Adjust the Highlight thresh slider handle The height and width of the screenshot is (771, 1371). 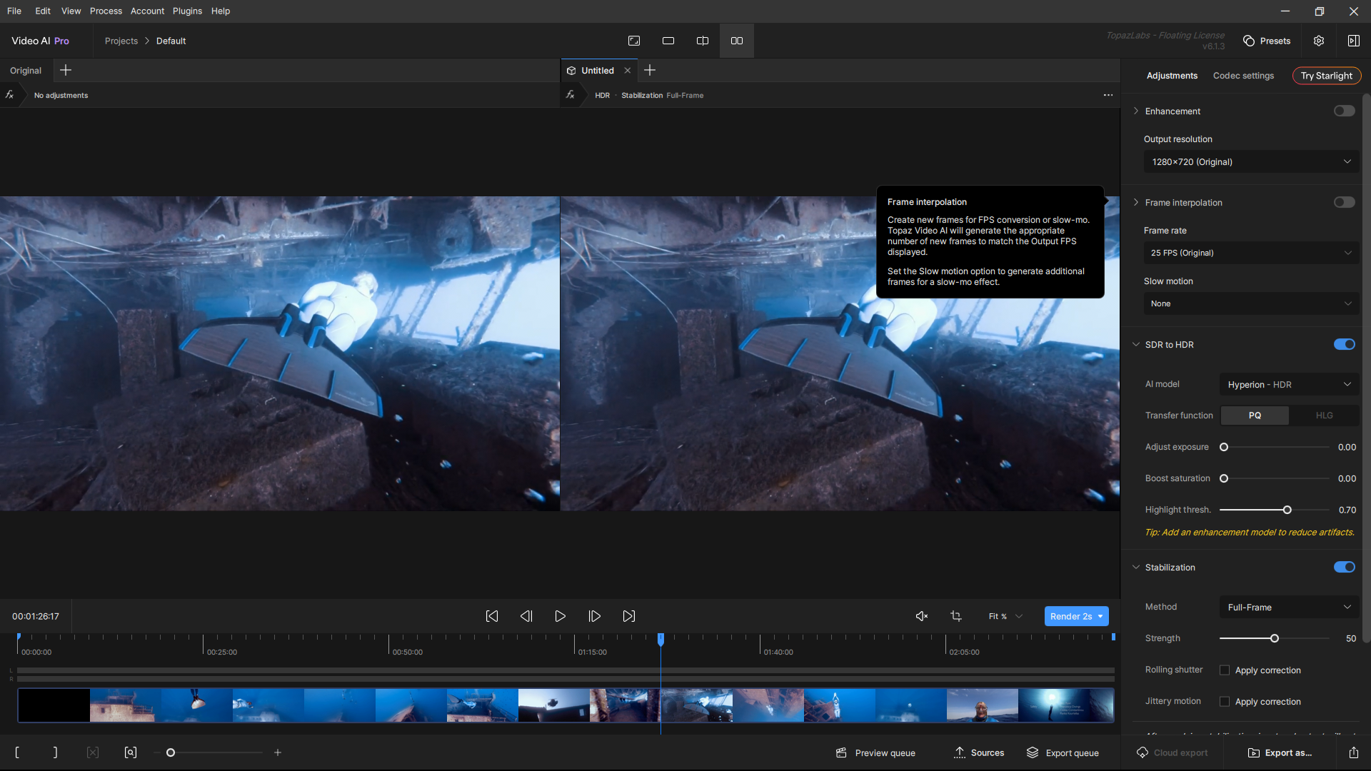click(x=1287, y=510)
